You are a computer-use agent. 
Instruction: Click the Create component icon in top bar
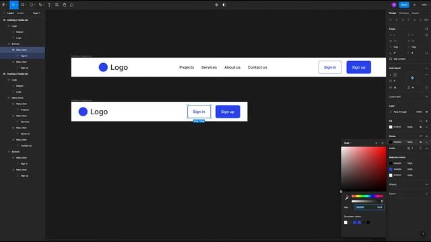(x=217, y=5)
